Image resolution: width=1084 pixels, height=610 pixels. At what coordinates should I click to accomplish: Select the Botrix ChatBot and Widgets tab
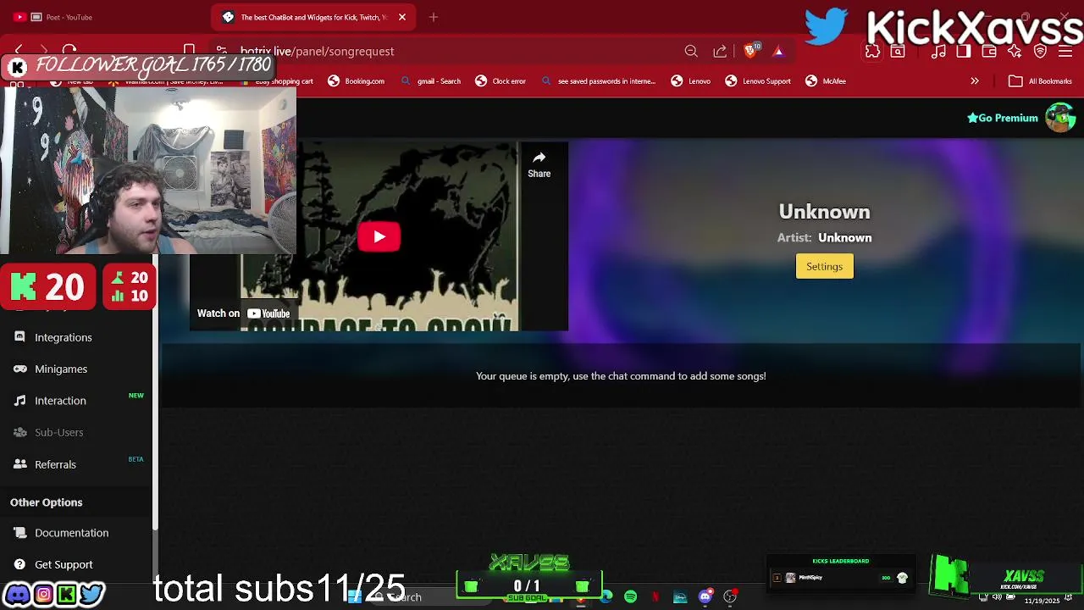(x=312, y=17)
